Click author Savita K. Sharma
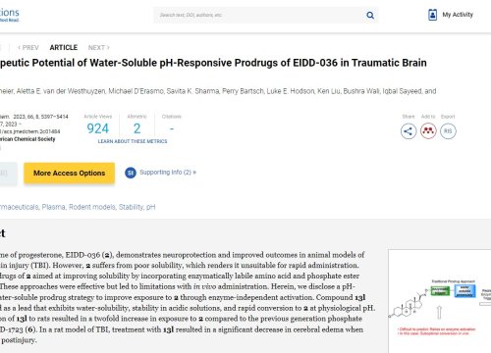The image size is (491, 353). [192, 91]
